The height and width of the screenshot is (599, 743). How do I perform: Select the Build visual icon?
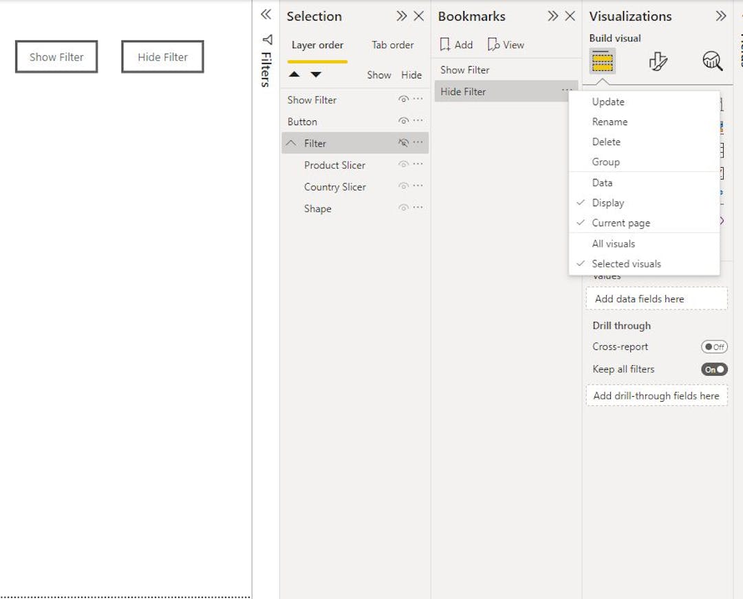(x=602, y=62)
